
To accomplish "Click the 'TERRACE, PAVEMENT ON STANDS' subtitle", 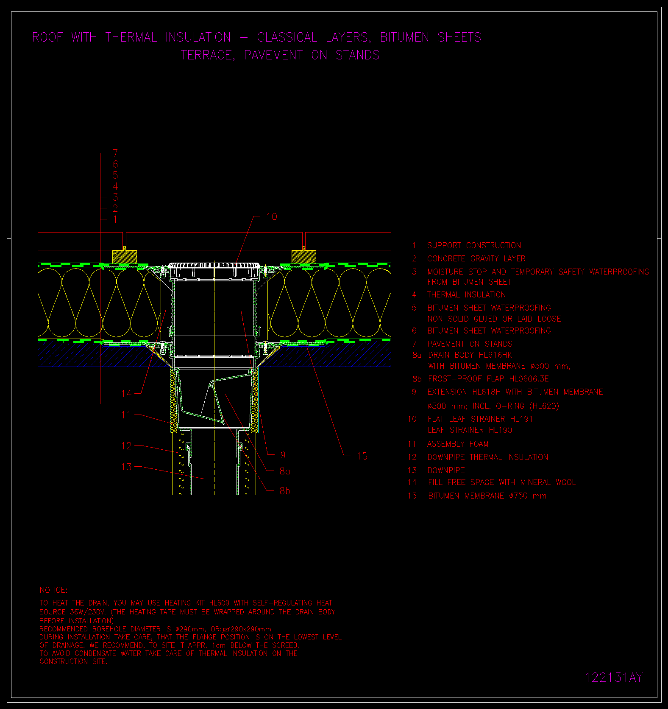I will [x=280, y=55].
